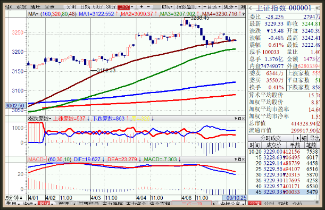This screenshot has height=210, width=325.
Task: Select the highlighted :45 trade row at 3229.33
Action: tap(284, 192)
